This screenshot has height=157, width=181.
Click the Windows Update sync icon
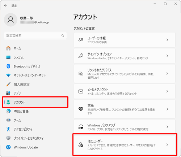(x=8, y=147)
